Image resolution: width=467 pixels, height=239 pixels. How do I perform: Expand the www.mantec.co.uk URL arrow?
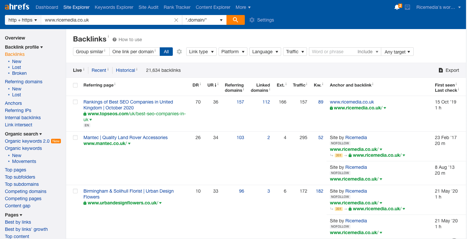pyautogui.click(x=130, y=144)
